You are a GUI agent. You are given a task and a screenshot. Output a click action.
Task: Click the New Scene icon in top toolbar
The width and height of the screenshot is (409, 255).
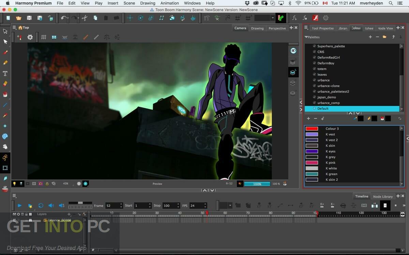click(x=8, y=18)
